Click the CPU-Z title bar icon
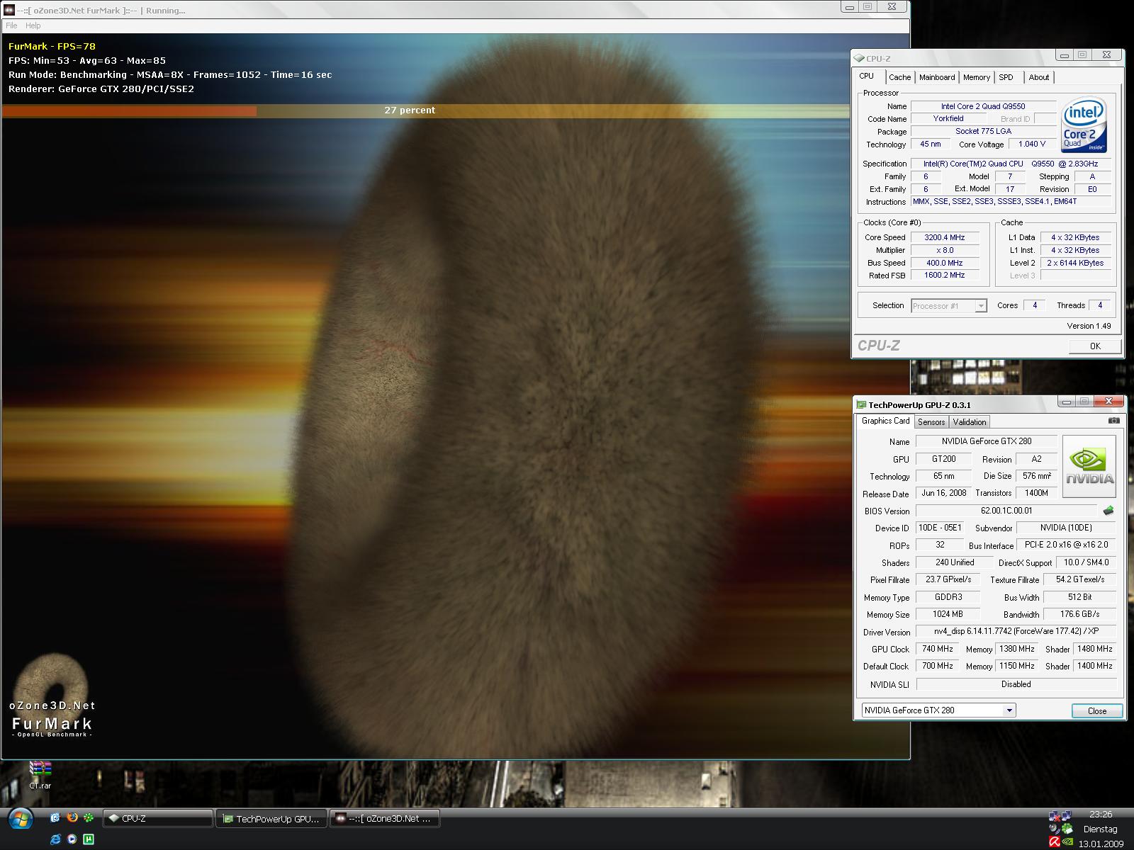1134x850 pixels. point(859,59)
